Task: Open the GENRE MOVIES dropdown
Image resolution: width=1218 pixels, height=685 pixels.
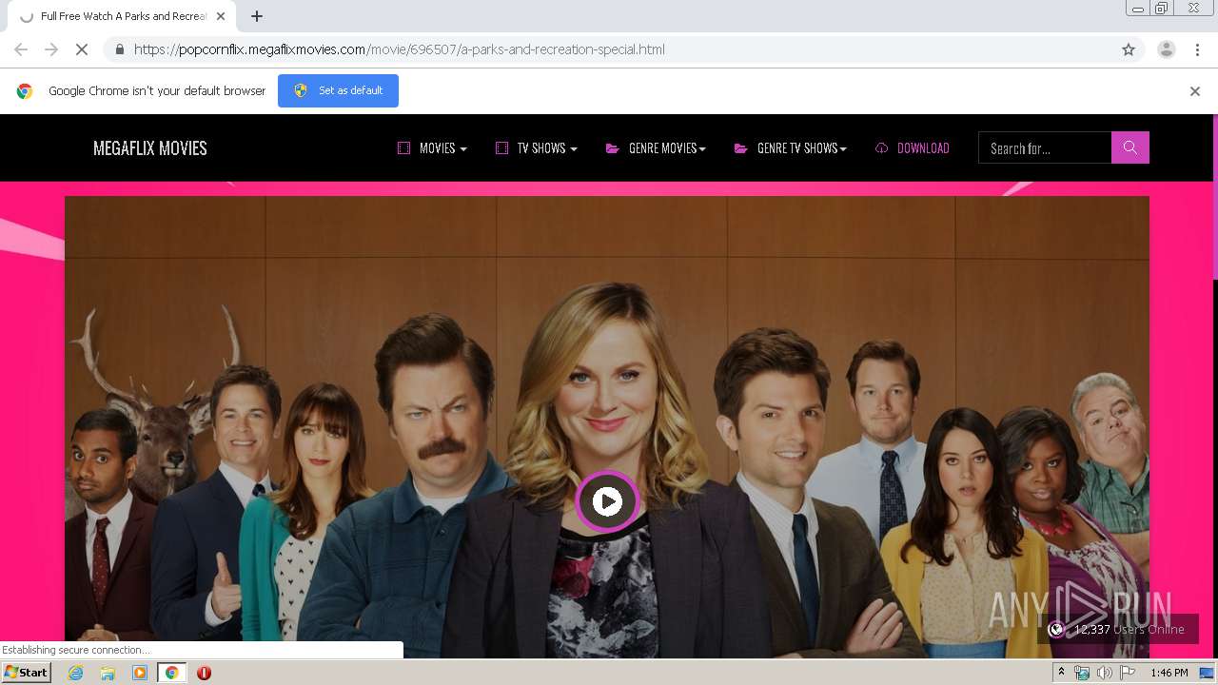Action: (656, 147)
